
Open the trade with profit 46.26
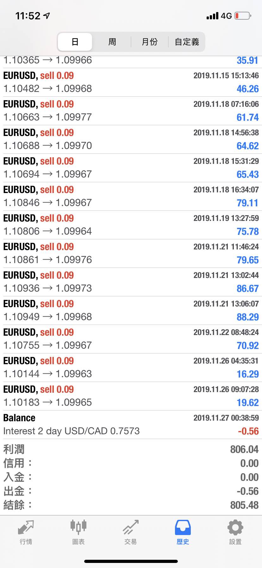[131, 82]
